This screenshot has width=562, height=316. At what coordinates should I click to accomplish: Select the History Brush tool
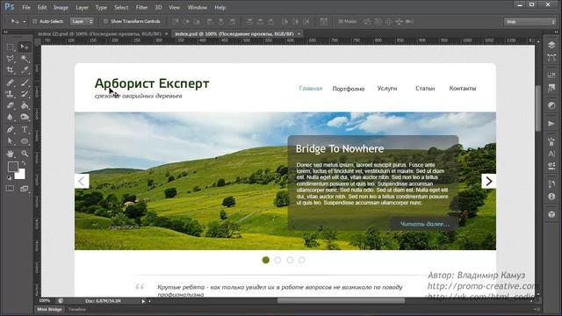[x=25, y=94]
